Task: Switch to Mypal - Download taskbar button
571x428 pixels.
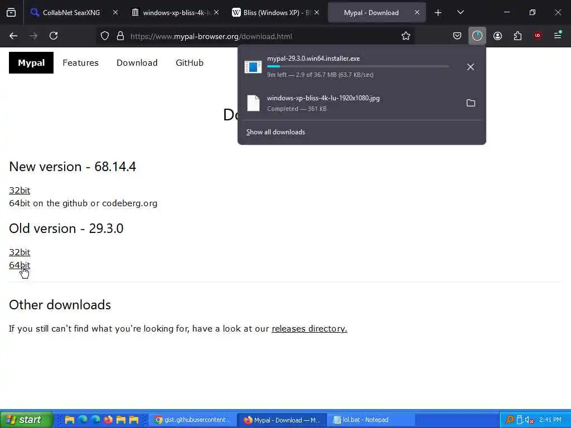Action: click(282, 420)
